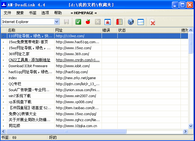This screenshot has width=195, height=141.
Task: Click the red apple toolbar icon
Action: point(88,22)
